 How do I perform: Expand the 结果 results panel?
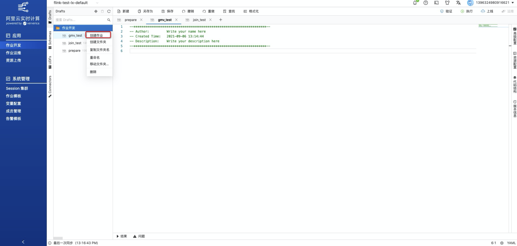(x=122, y=236)
